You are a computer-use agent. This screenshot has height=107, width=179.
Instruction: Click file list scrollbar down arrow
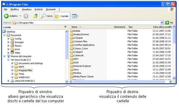pyautogui.click(x=174, y=78)
